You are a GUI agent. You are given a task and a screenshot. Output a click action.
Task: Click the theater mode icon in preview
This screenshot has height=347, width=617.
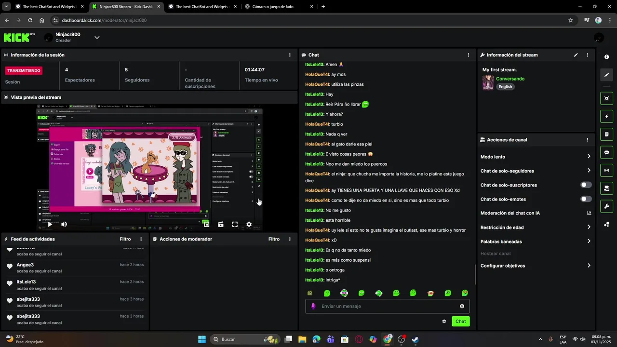[x=220, y=224]
